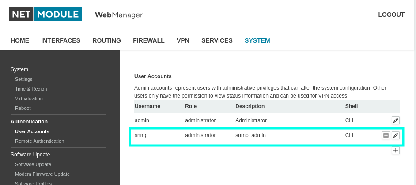The image size is (416, 185).
Task: Click the Username column header
Action: click(147, 106)
